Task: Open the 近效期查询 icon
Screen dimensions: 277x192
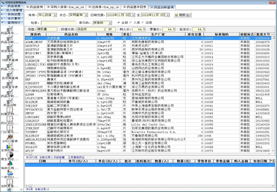Action: click(10, 74)
